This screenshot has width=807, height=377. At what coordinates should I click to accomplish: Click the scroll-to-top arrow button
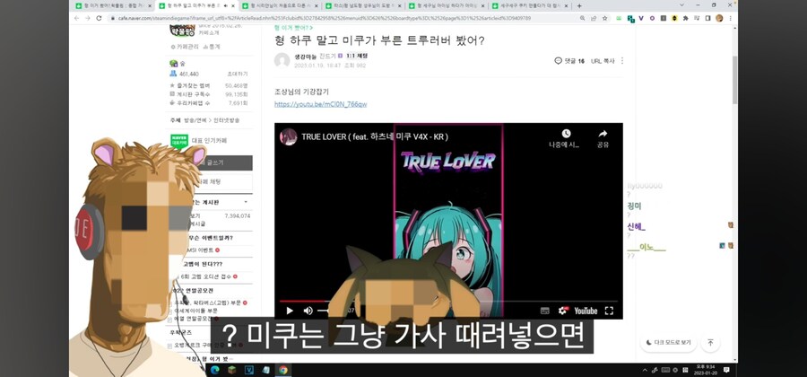click(710, 343)
